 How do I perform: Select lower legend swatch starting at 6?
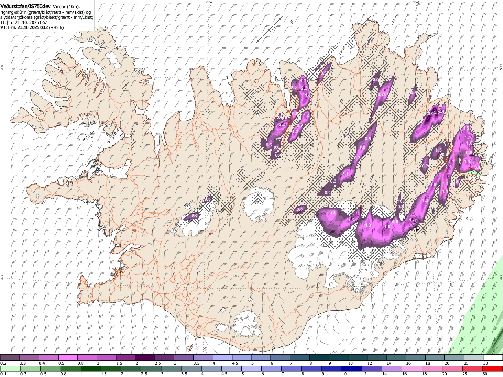coord(272,369)
